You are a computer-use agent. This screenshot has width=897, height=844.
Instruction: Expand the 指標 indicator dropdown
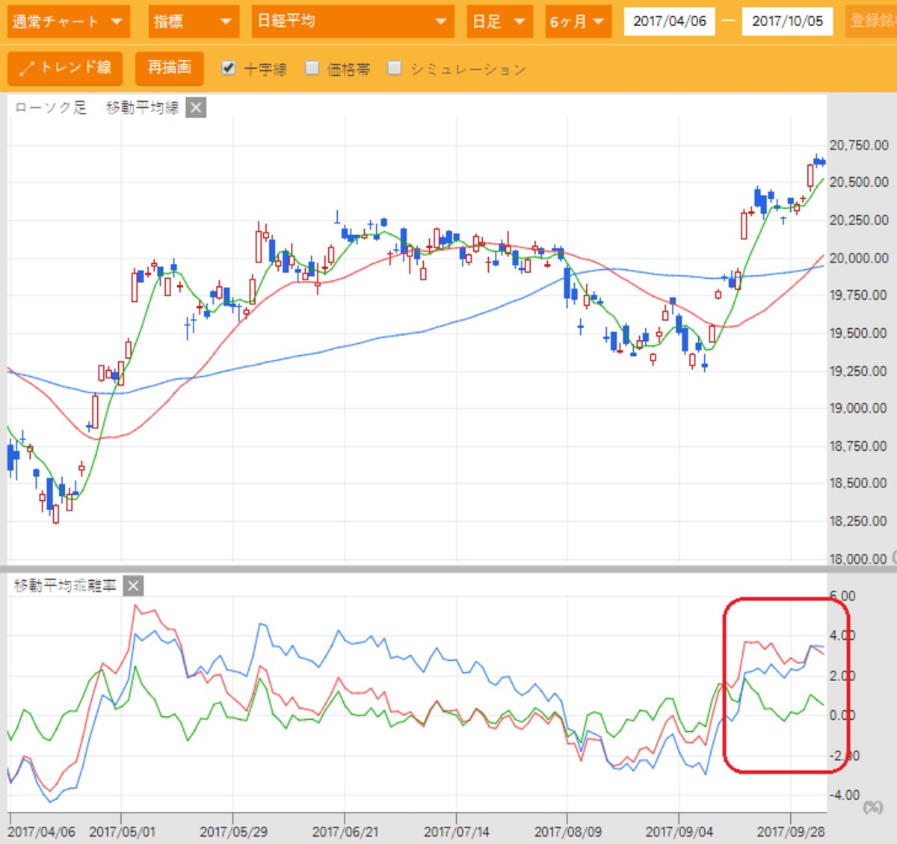193,22
